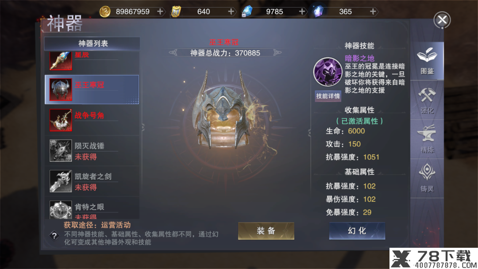Select 战争号角 in artifact list

[x=92, y=120]
